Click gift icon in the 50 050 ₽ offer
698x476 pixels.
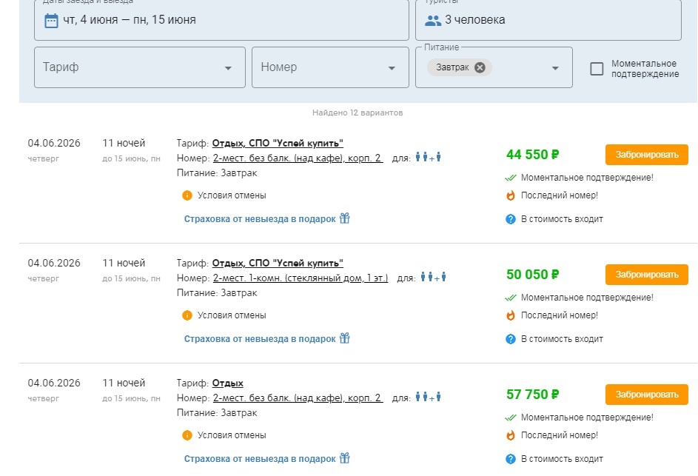point(344,338)
